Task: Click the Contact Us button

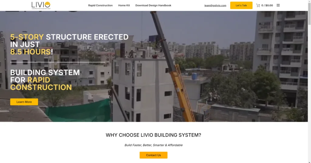Action: tap(153, 155)
